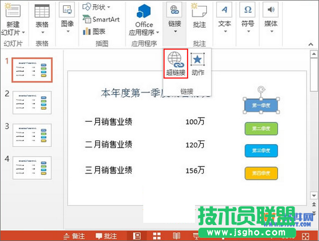Click the rotation handle above 第一季度
Screen dimensions: 319x241
click(261, 89)
